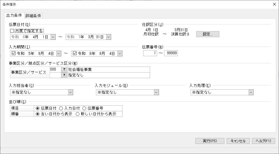Expand the 入力担当者 dropdown

70,92
